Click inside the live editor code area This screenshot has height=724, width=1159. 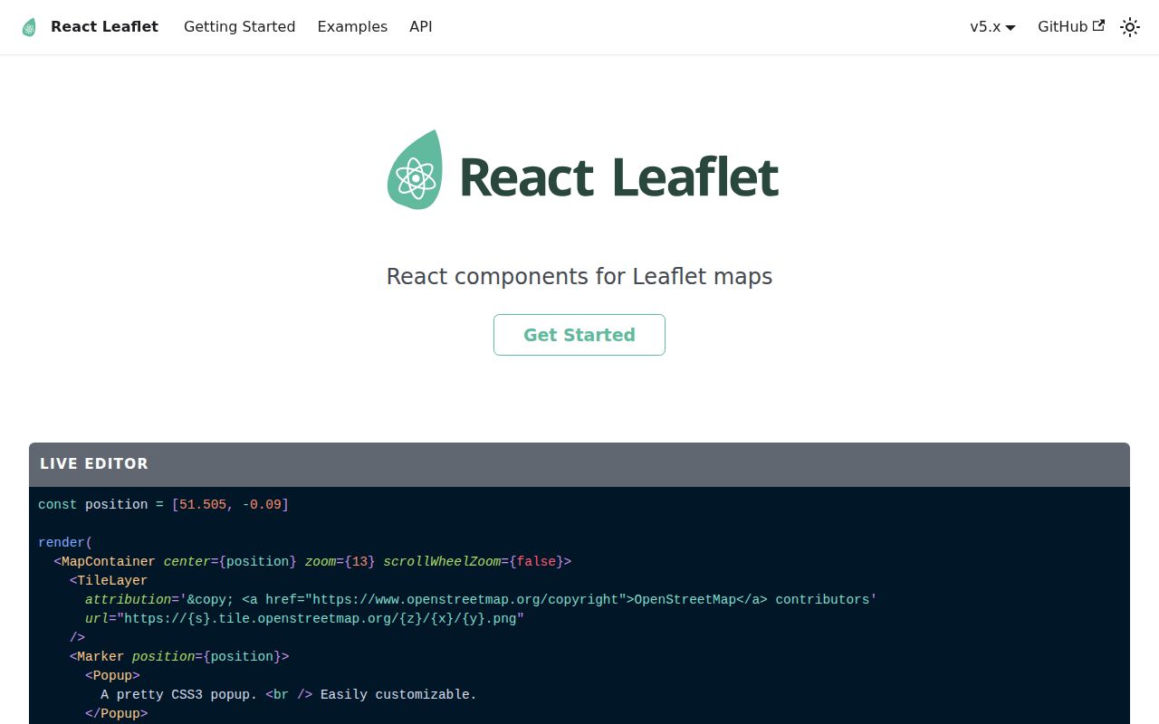579,605
